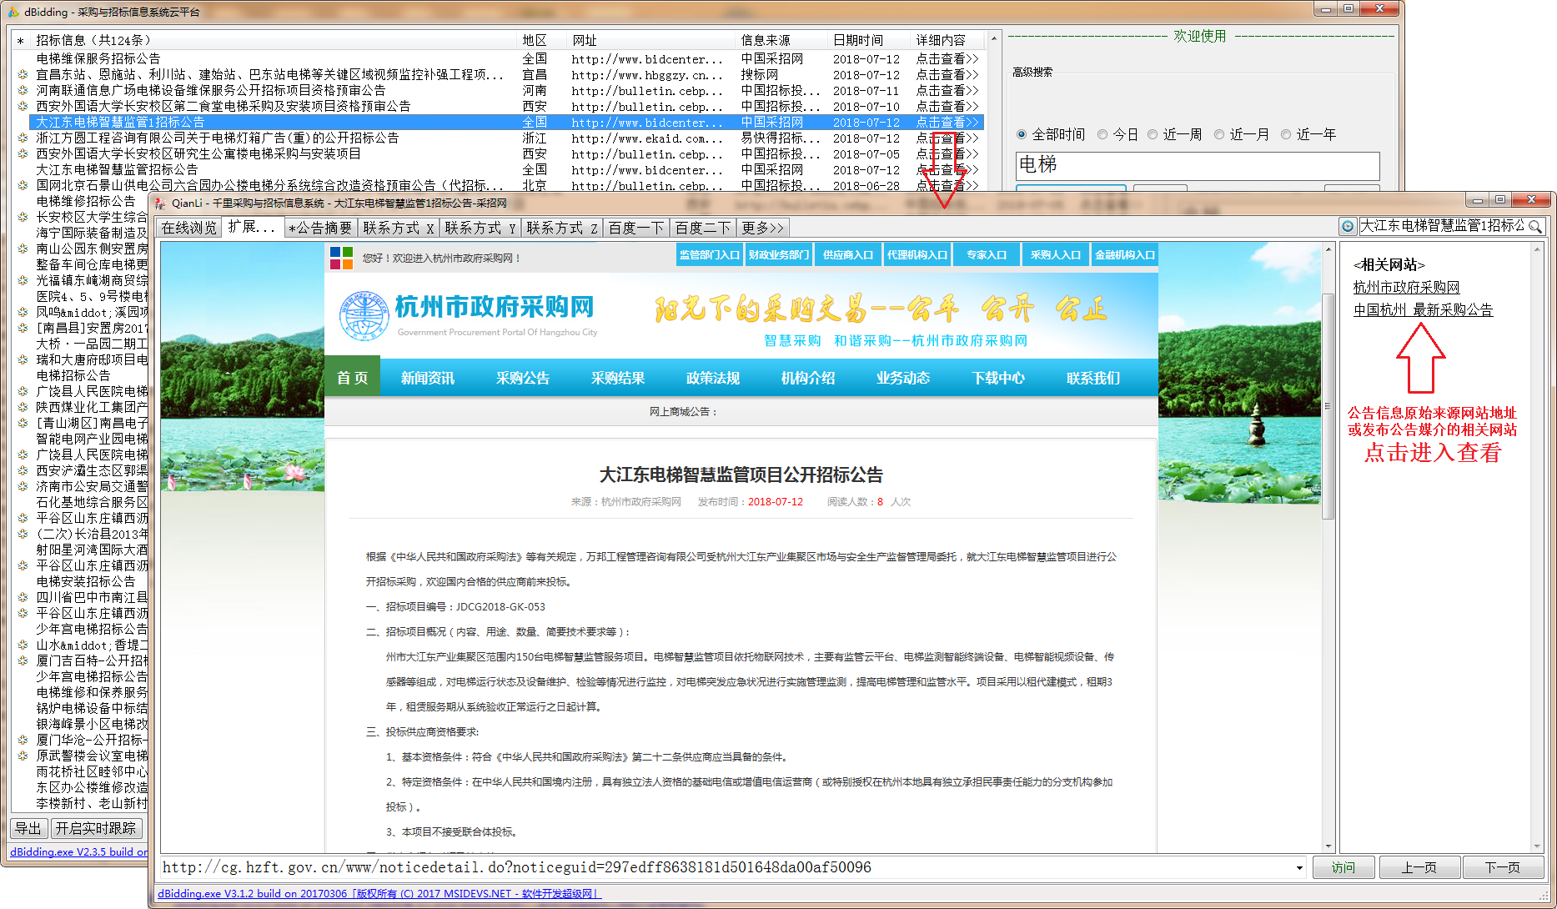Open the 扩展... tab
The height and width of the screenshot is (909, 1557).
pyautogui.click(x=252, y=227)
